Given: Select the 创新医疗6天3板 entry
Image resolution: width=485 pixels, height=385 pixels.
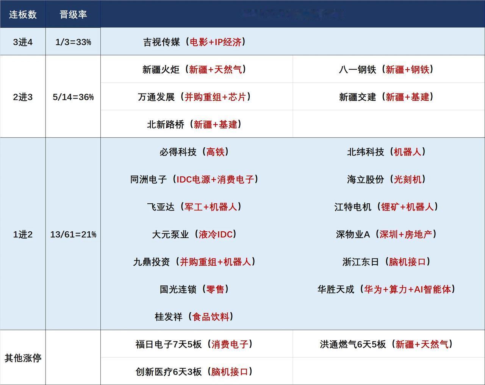Looking at the screenshot, I should click(195, 372).
